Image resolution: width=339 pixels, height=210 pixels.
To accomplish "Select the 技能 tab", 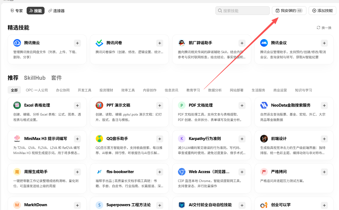I will click(36, 11).
